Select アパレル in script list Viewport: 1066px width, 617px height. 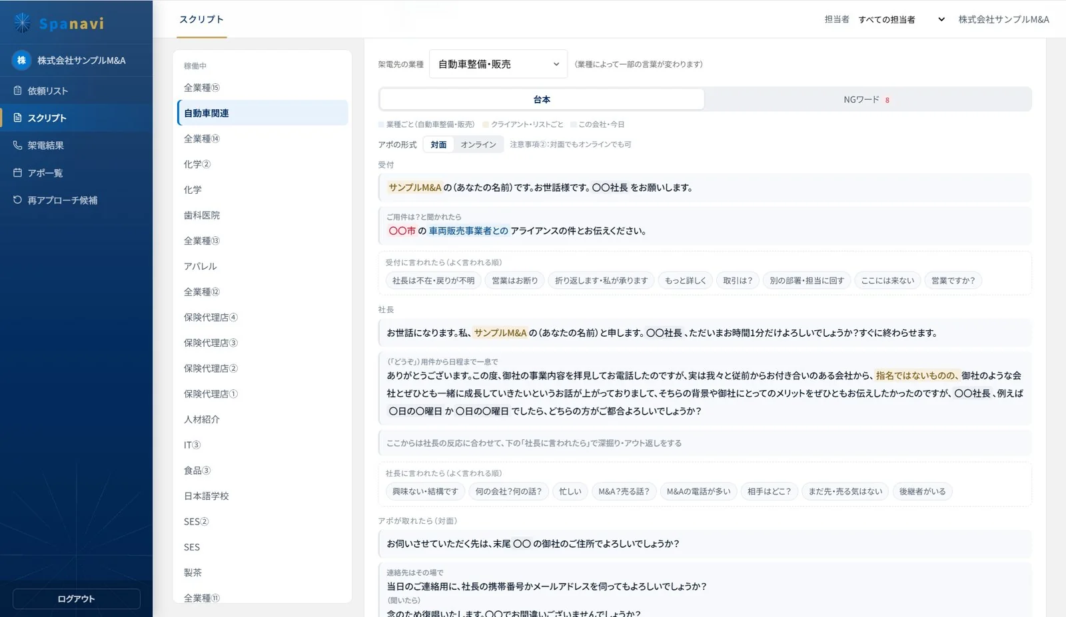(263, 266)
